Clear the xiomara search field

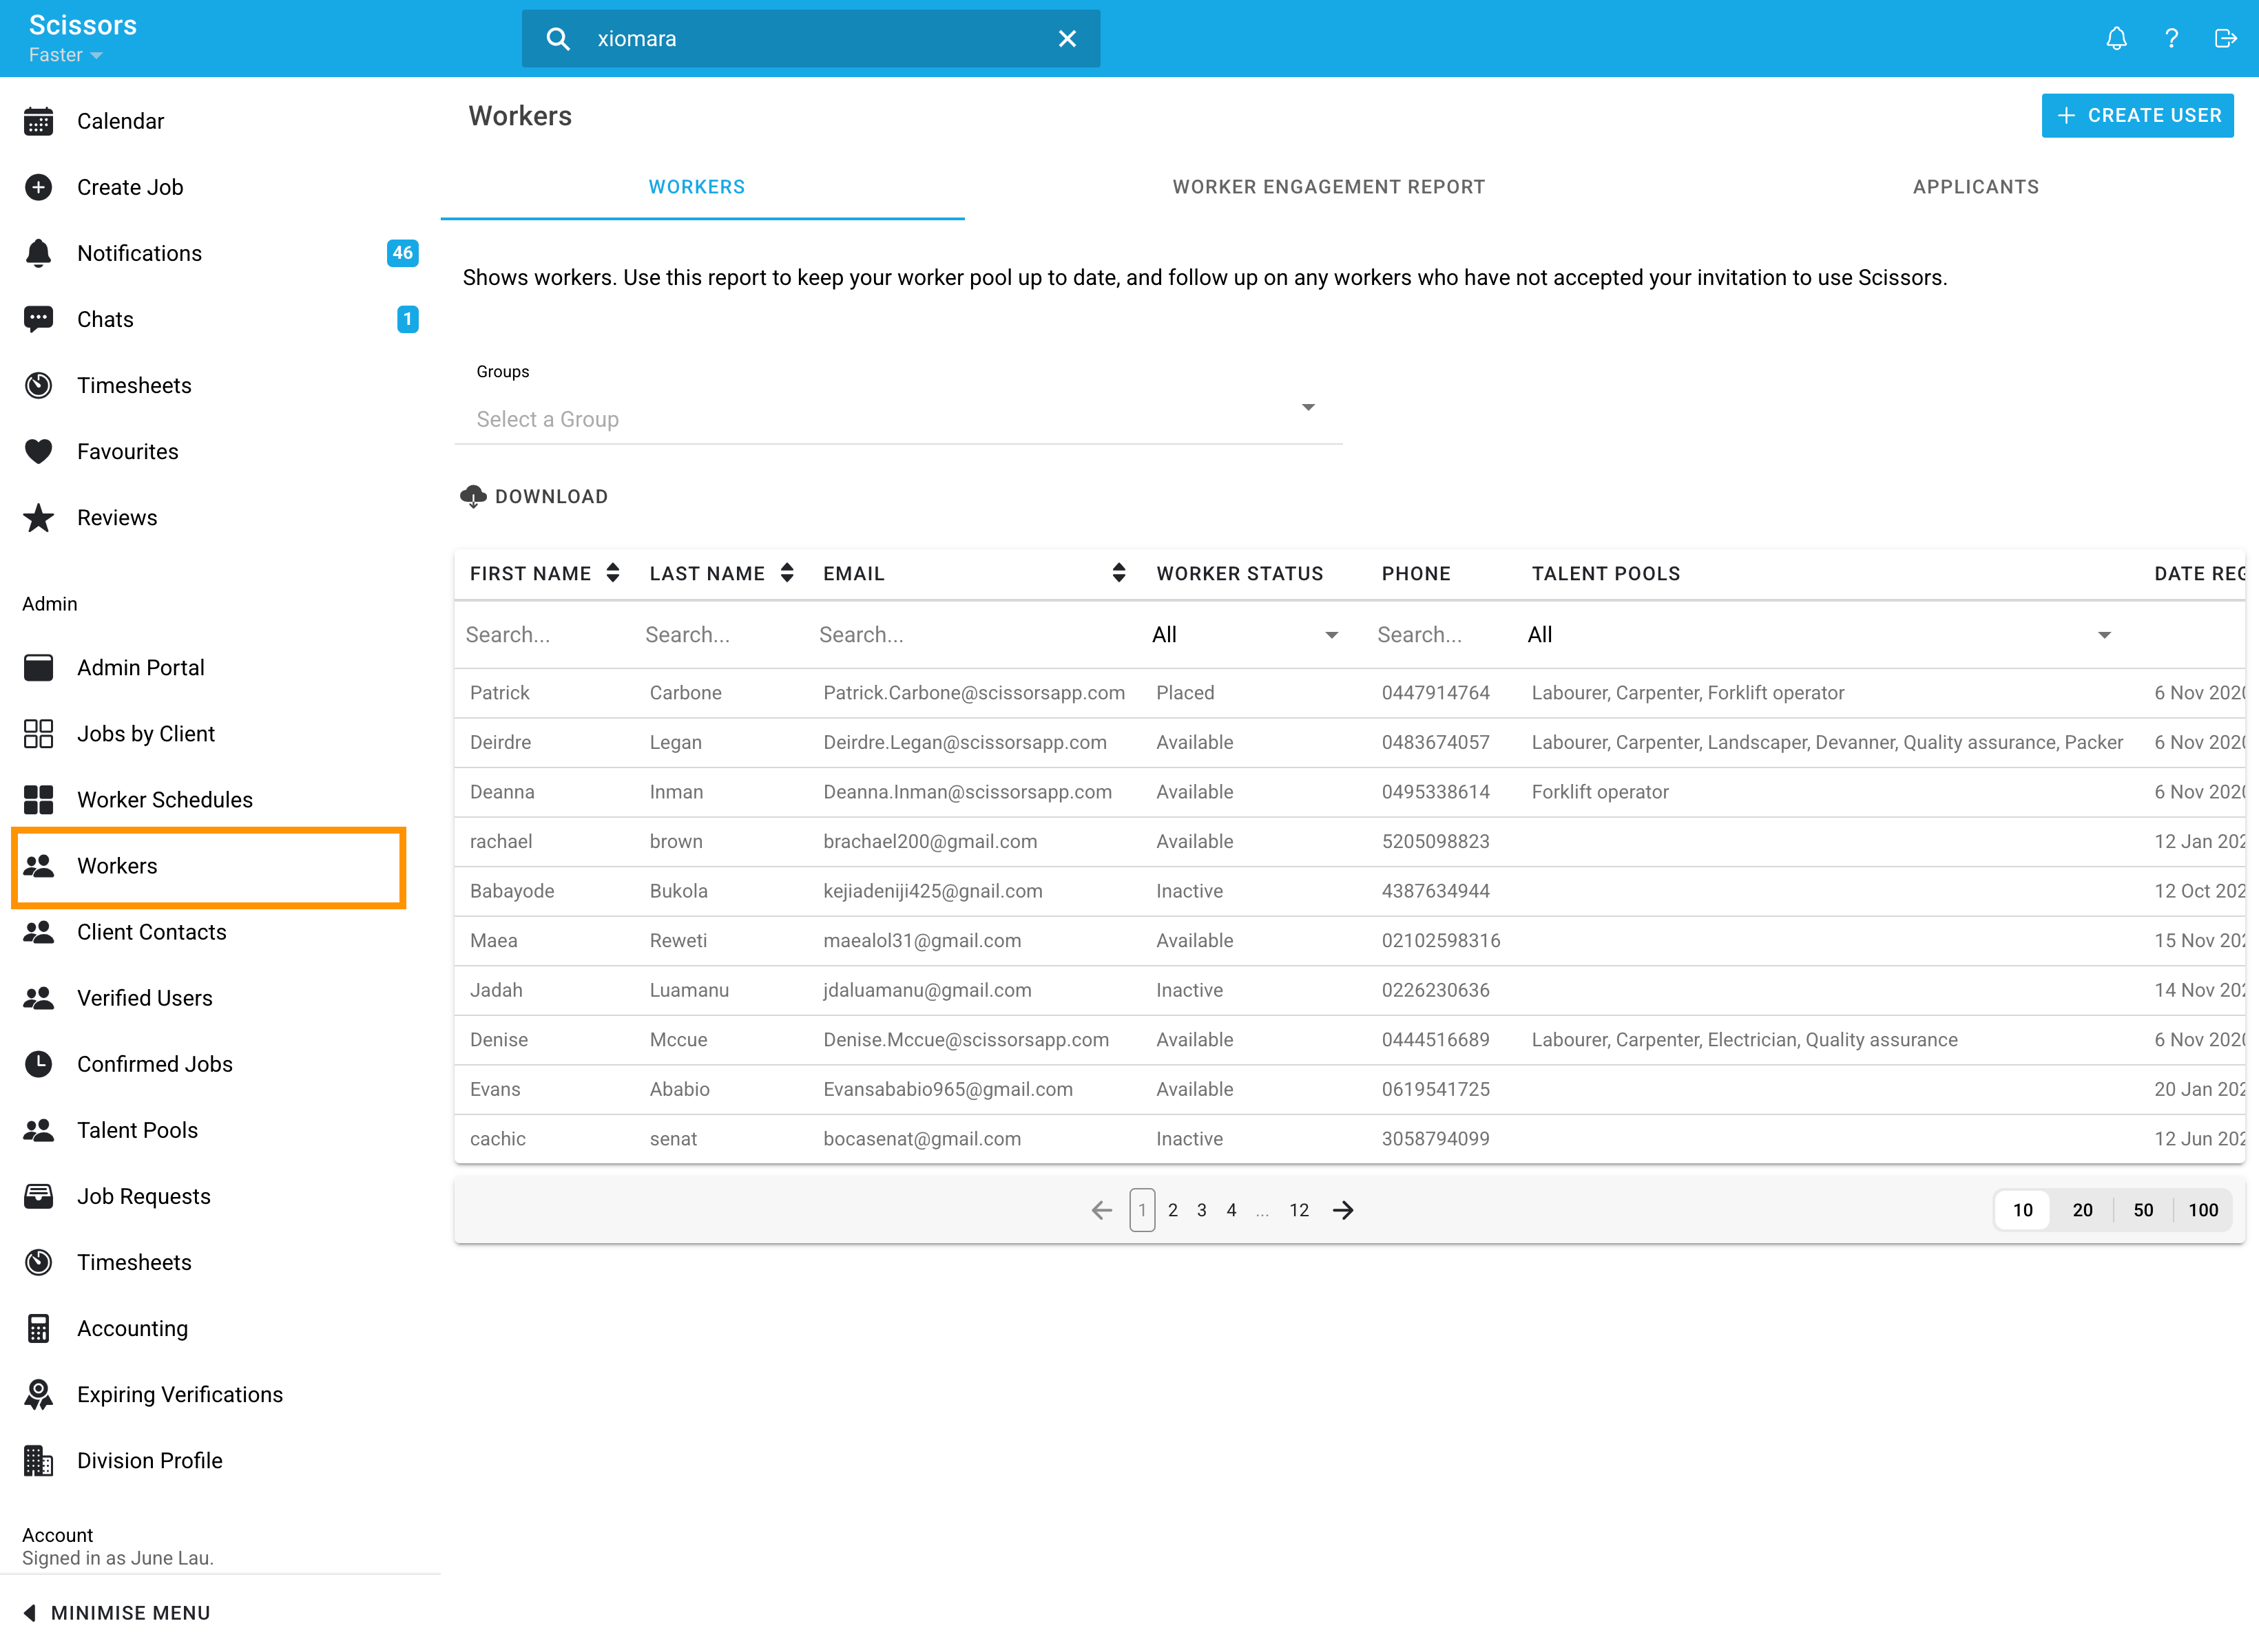(1066, 38)
